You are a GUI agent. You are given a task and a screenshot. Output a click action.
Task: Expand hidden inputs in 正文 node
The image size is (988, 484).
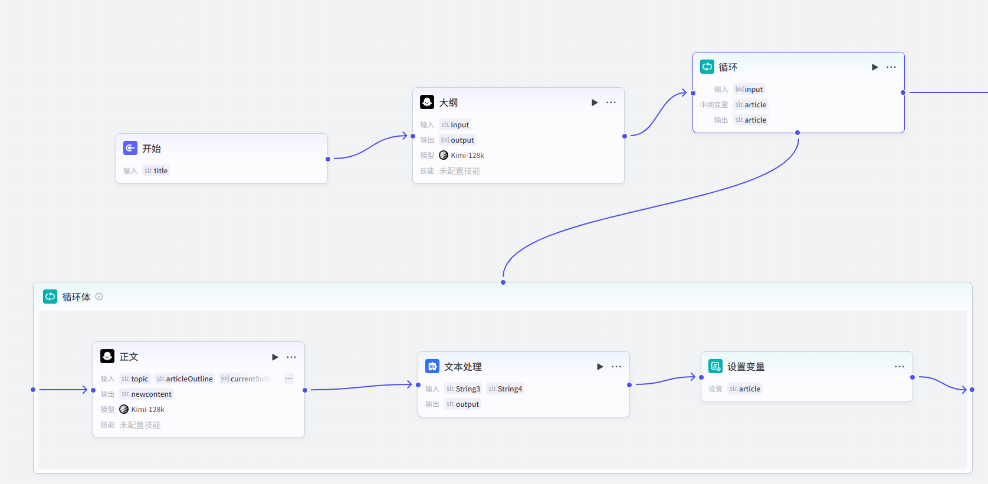point(288,378)
